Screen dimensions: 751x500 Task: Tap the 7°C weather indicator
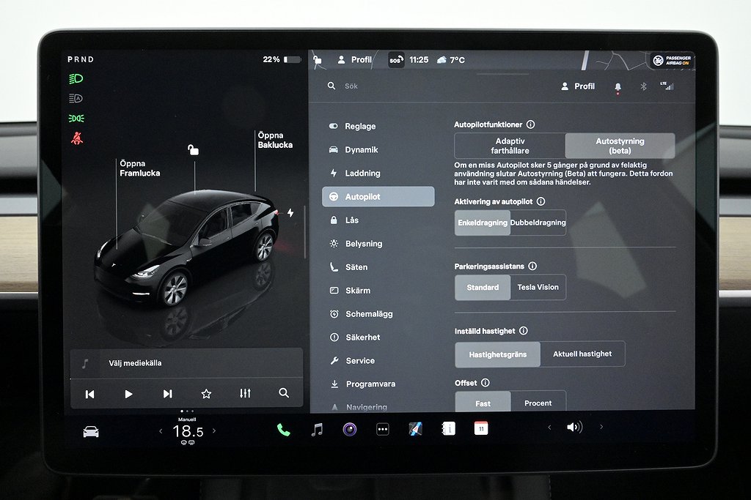pos(451,60)
